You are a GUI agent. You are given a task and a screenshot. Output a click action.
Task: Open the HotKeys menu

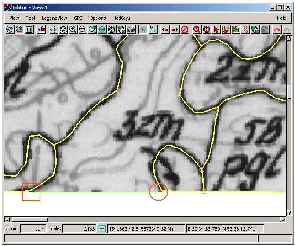tap(121, 18)
